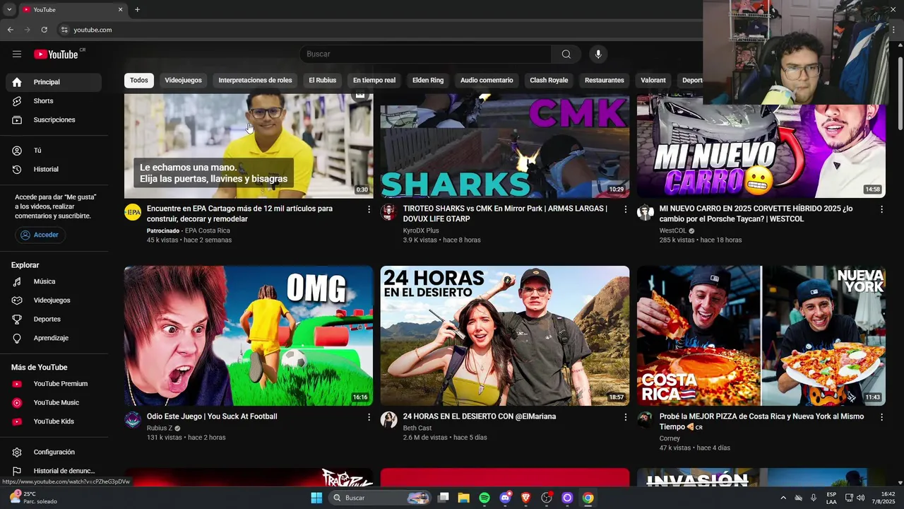Screen dimensions: 904x509
Task: Open the pizza Costa Rica thumbnail
Action: click(x=761, y=336)
